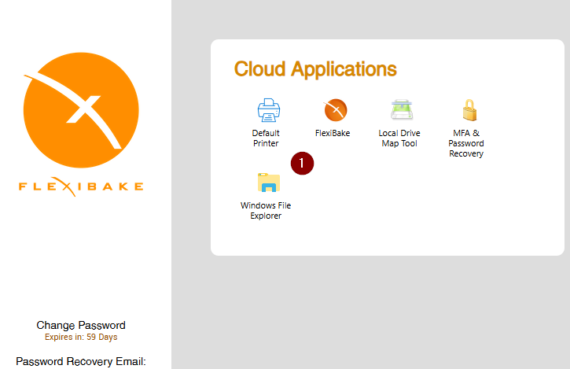Screen dimensions: 570x369
Task: Click the "Expires in: 59 Days" text
Action: click(81, 337)
